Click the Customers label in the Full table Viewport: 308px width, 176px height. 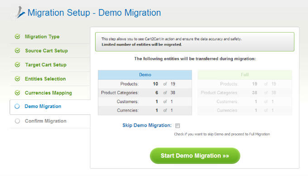tap(227, 101)
